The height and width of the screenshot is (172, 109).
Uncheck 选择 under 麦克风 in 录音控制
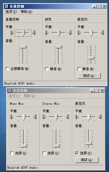[x=77, y=153]
